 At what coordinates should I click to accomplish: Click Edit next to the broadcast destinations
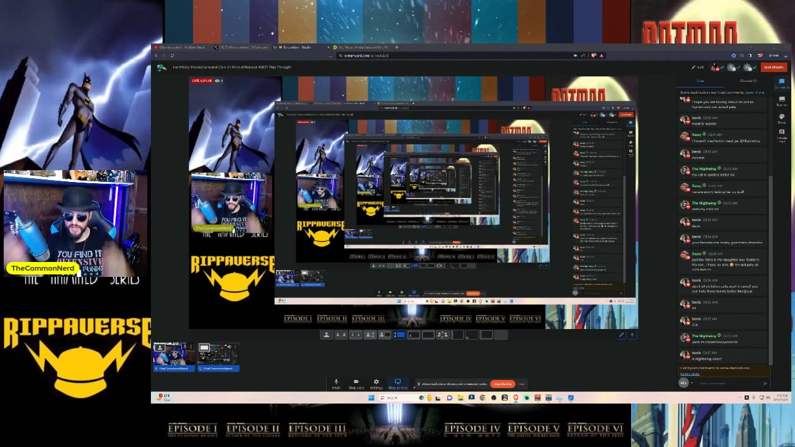point(698,67)
